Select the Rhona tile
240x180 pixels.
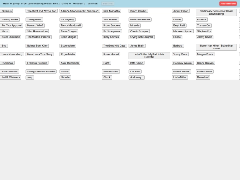(177, 37)
